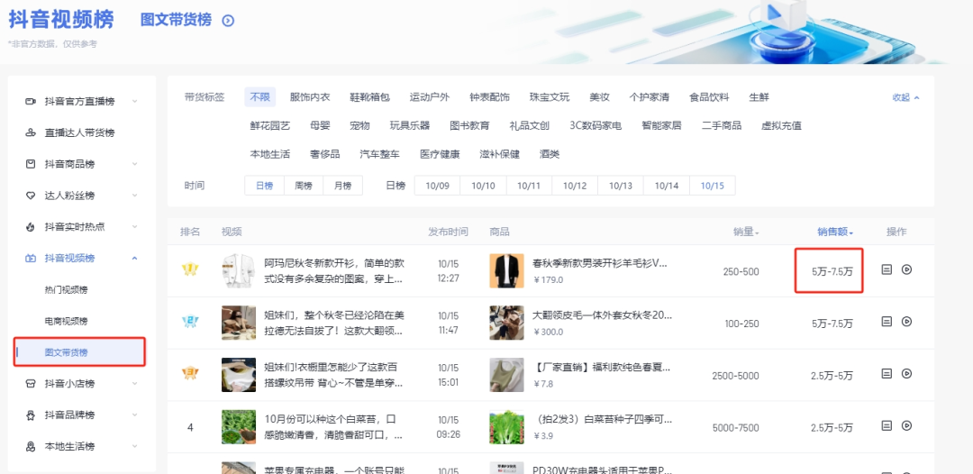Play video icon for 大翻领皮毛一体外套 row
The height and width of the screenshot is (474, 973).
tap(906, 322)
